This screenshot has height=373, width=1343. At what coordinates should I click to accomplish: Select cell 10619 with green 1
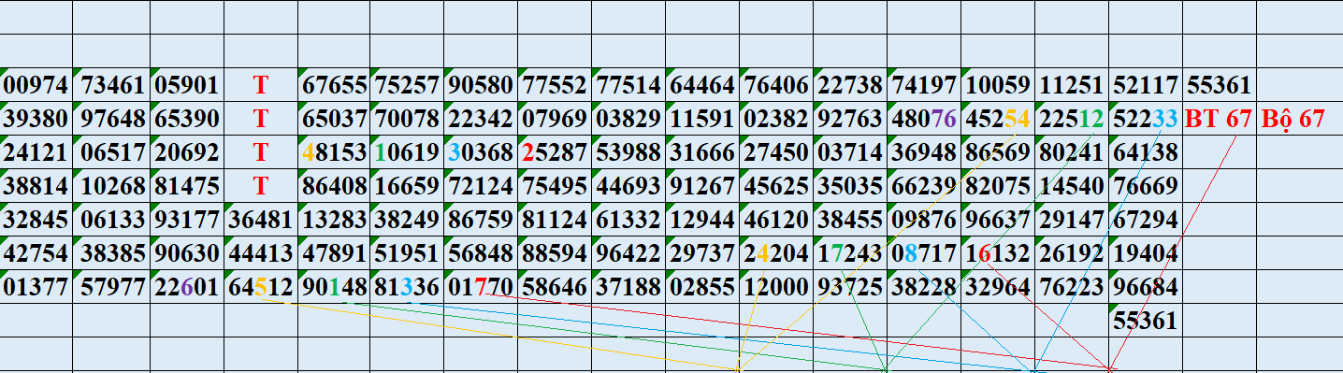[407, 152]
